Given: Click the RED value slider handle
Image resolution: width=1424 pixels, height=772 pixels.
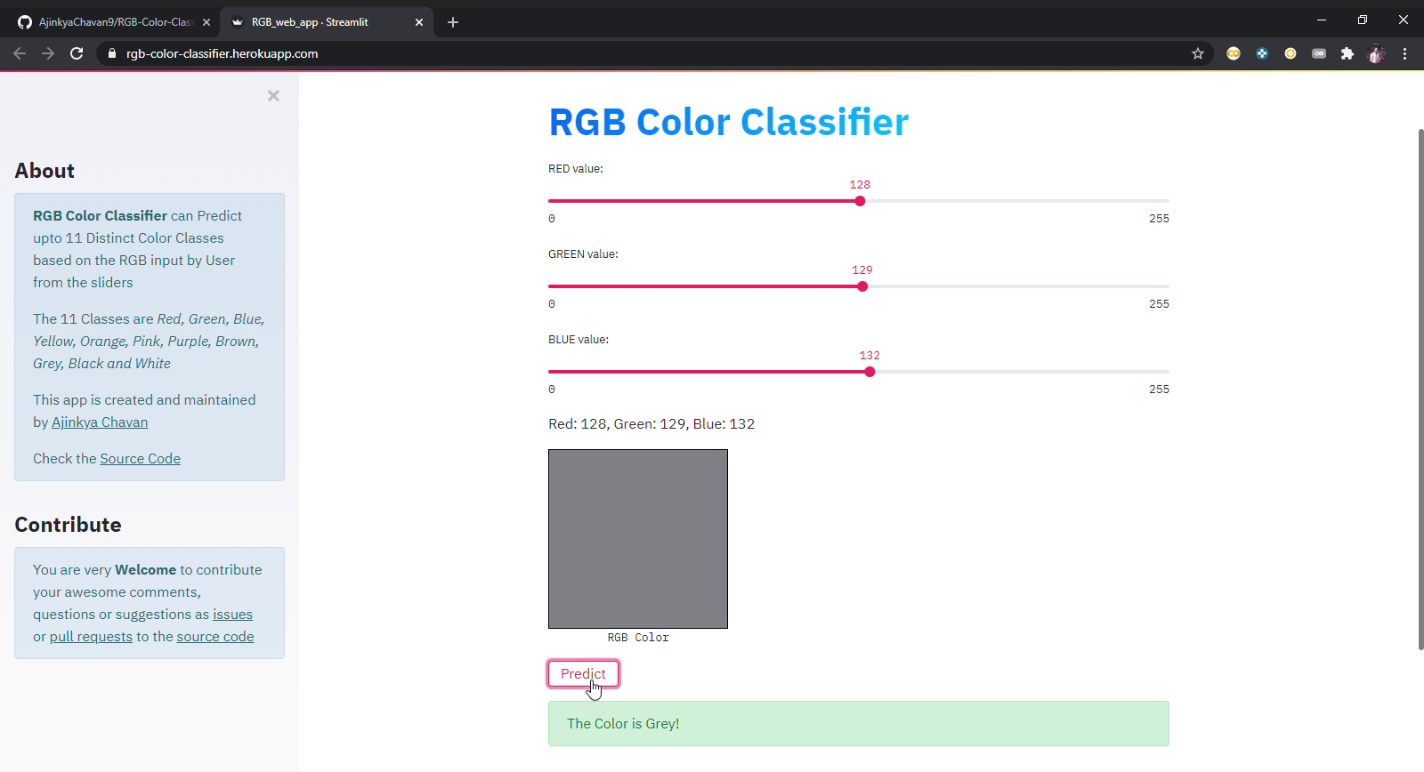Looking at the screenshot, I should (x=860, y=201).
